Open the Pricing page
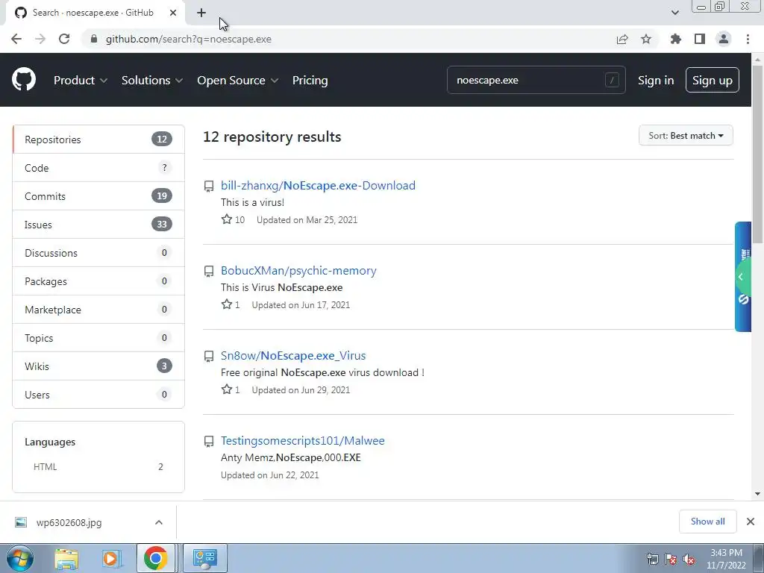Image resolution: width=764 pixels, height=573 pixels. pos(310,81)
